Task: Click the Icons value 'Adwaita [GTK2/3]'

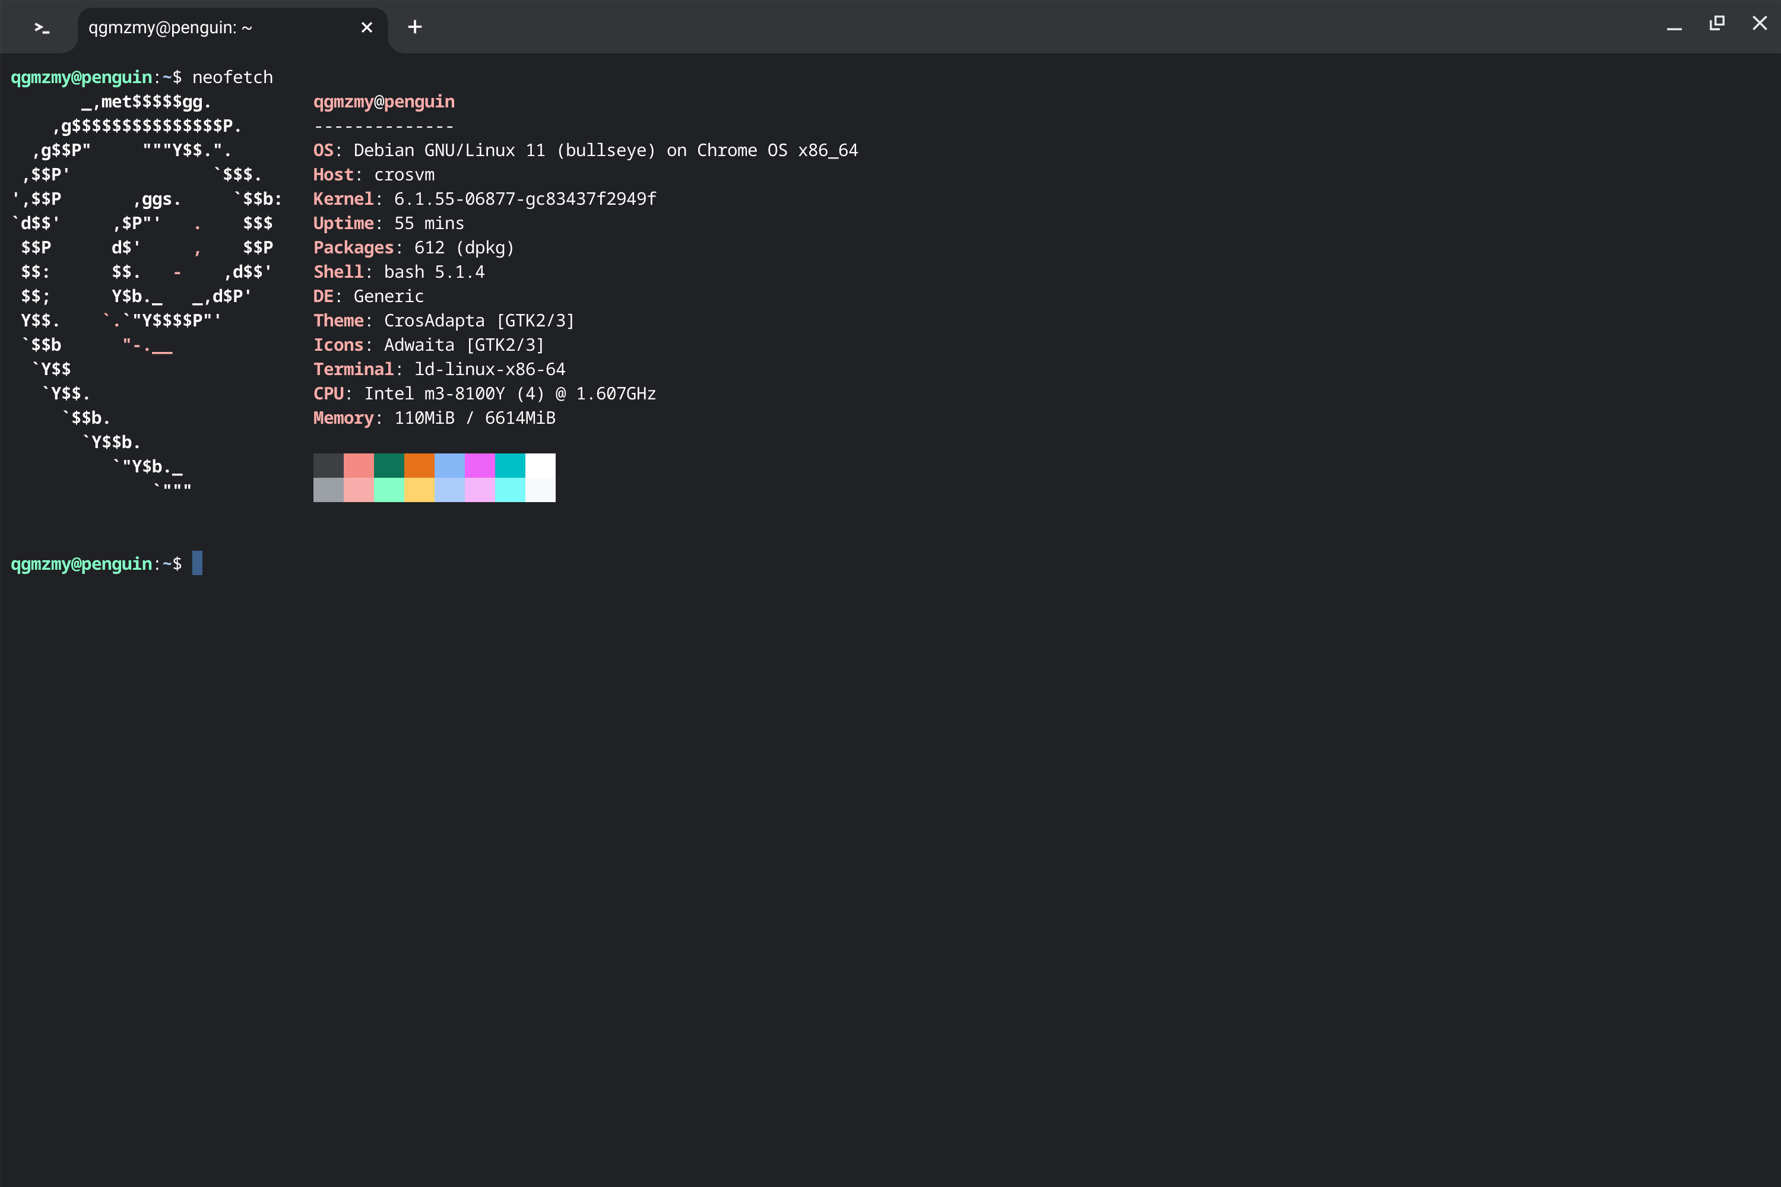Action: (464, 345)
